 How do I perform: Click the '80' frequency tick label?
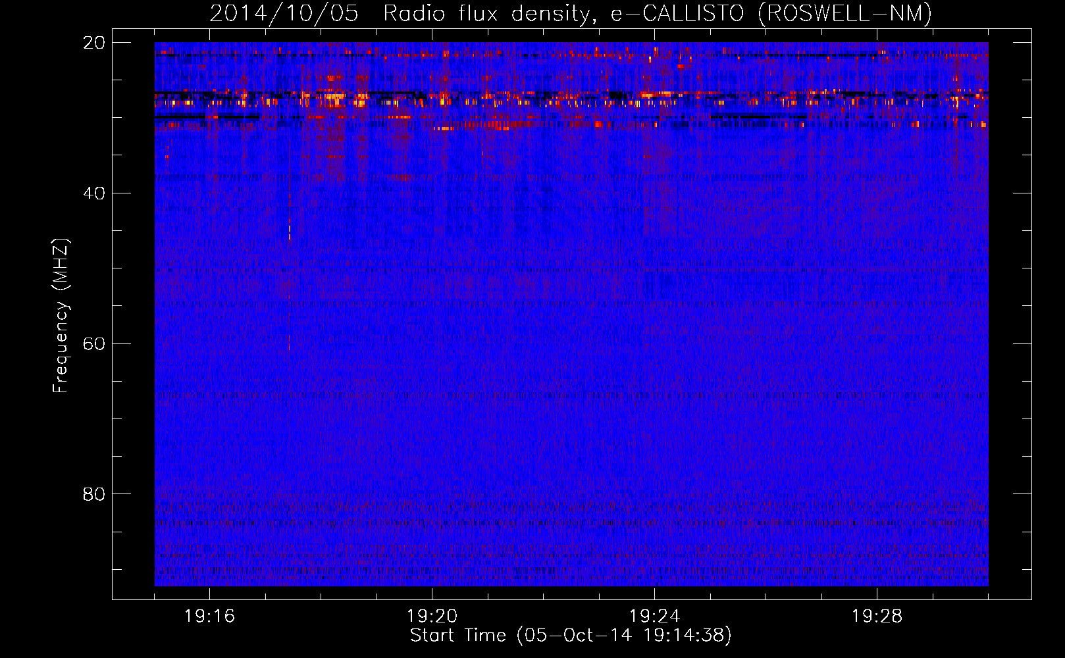94,494
